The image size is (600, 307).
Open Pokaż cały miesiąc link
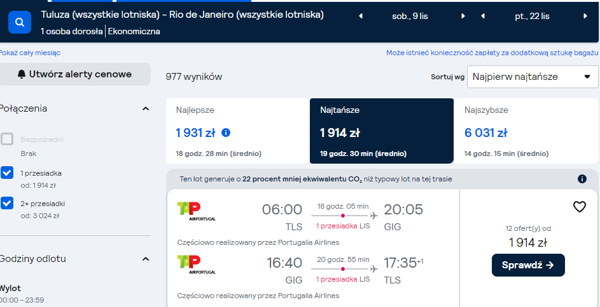tap(31, 53)
